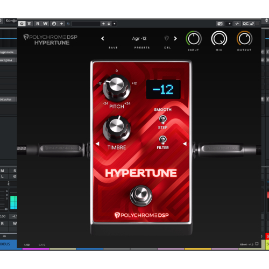The image size is (269, 269).
Task: Flip the SMOOTH/STEP toggle switch
Action: coord(162,119)
